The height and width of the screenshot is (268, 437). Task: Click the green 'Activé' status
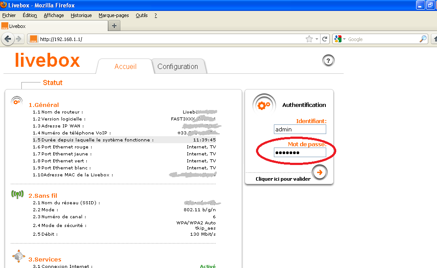pos(208,266)
